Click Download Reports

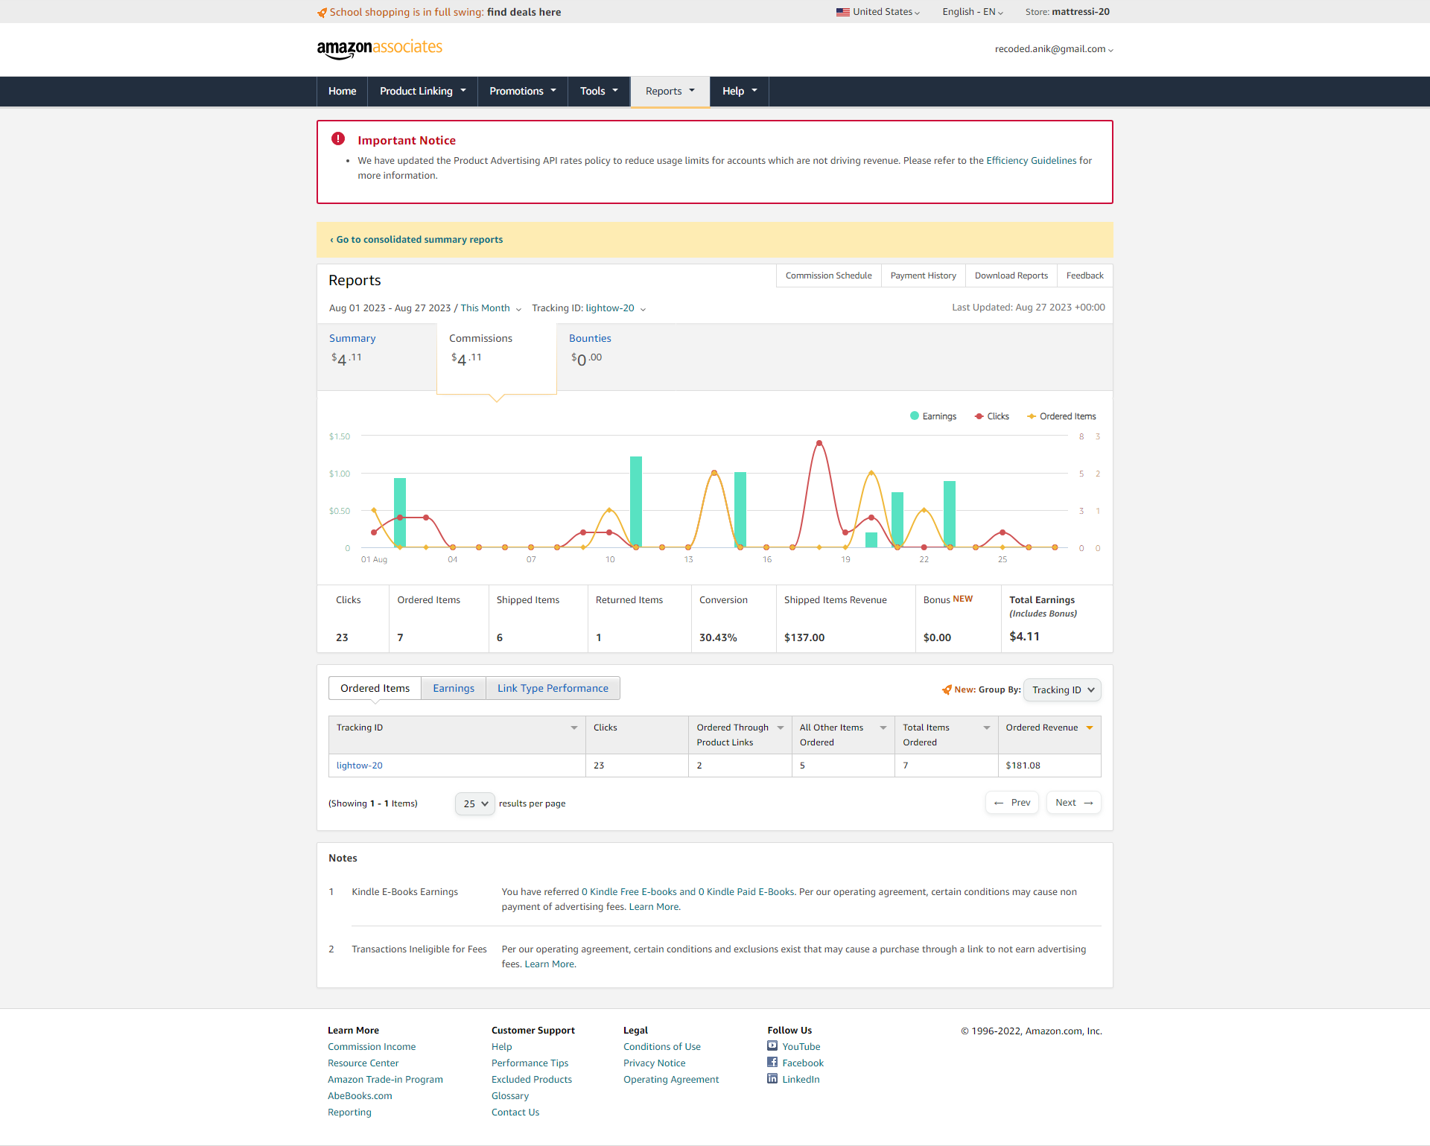coord(1011,276)
